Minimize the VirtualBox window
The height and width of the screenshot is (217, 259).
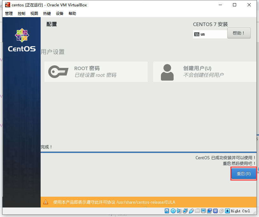pos(220,5)
